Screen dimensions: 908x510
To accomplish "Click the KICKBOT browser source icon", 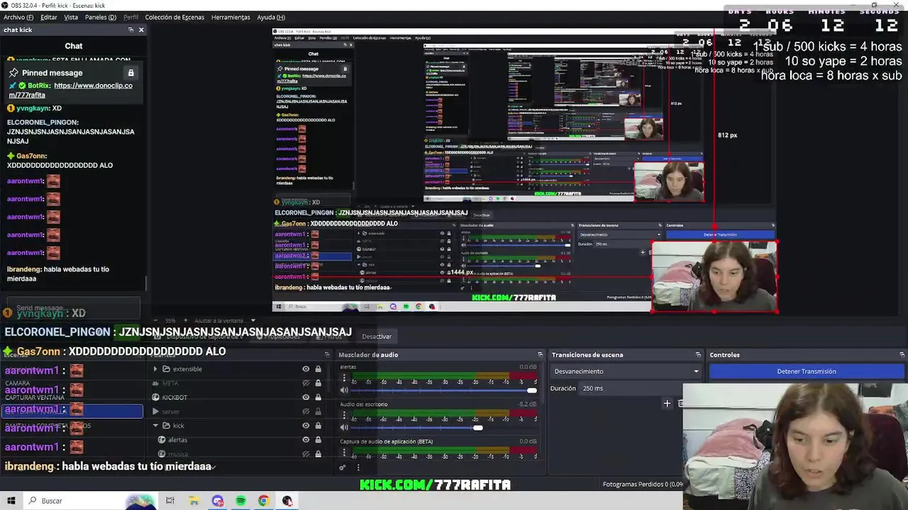I will (x=155, y=397).
